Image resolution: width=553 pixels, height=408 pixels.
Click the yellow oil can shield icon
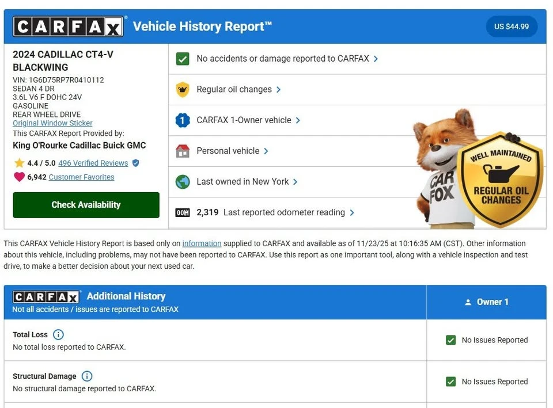[183, 90]
